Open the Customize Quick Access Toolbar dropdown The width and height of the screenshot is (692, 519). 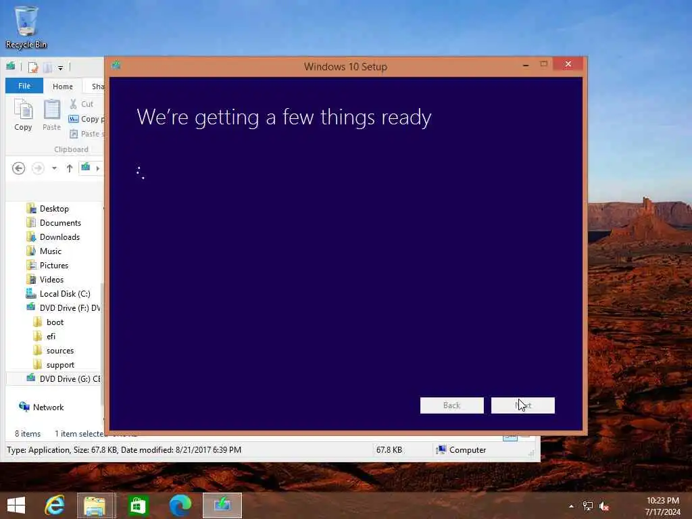tap(60, 68)
